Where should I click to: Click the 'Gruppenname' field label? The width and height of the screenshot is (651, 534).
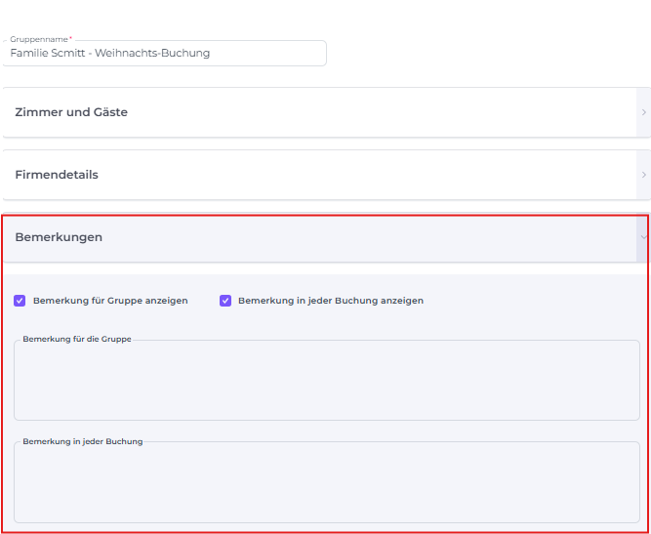(39, 39)
